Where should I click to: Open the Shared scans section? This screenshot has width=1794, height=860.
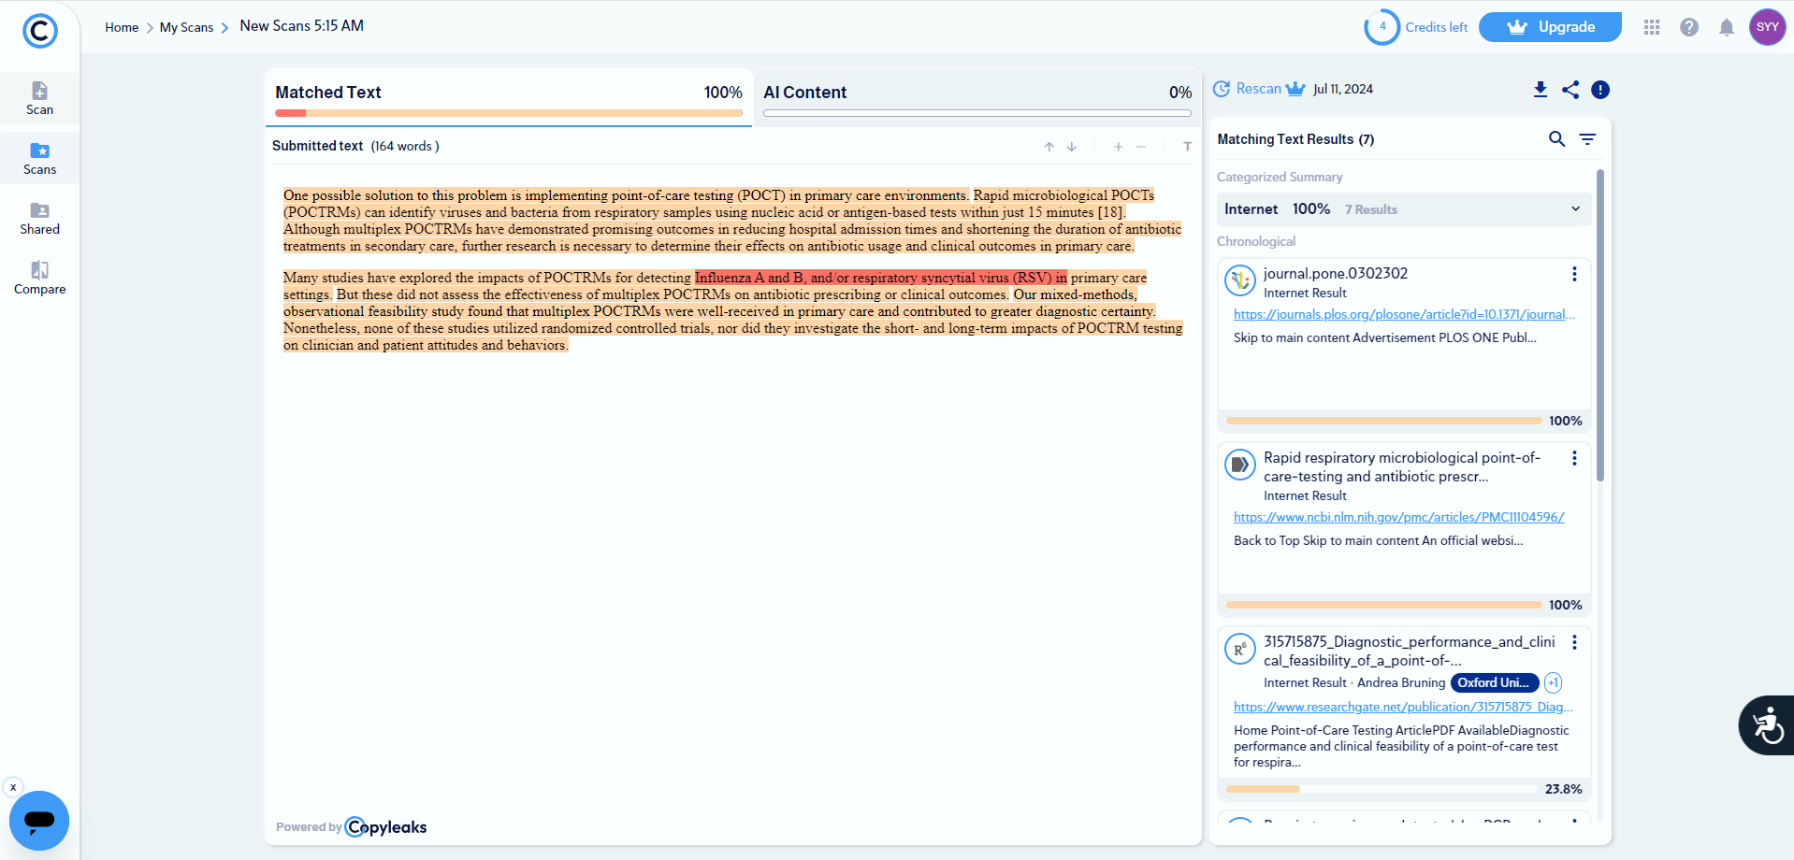pyautogui.click(x=38, y=218)
